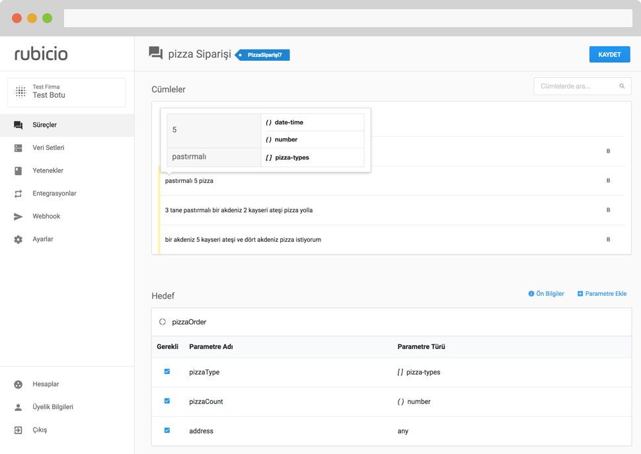Click the Yetenekler book icon
641x454 pixels.
click(x=18, y=170)
